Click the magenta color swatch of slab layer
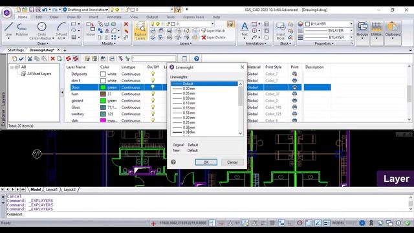414x233 pixels. pos(103,120)
